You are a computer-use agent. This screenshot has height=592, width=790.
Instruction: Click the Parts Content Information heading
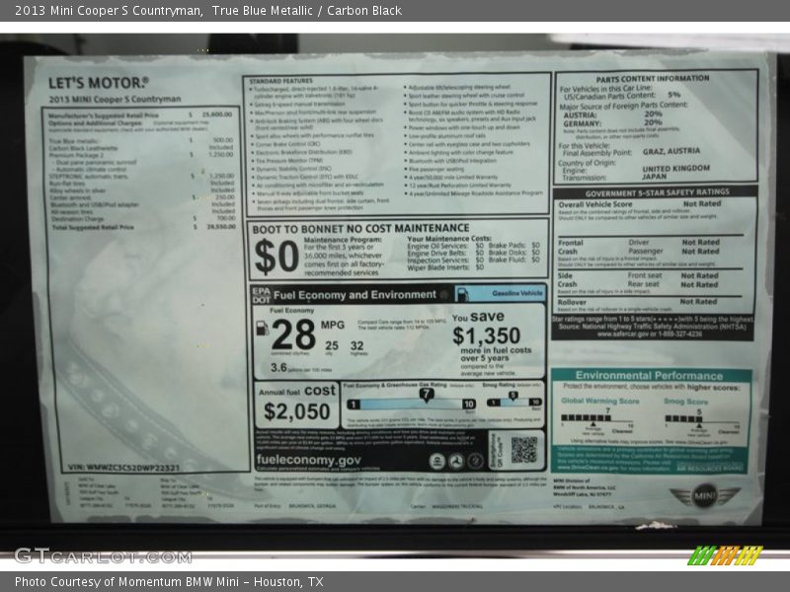point(652,78)
